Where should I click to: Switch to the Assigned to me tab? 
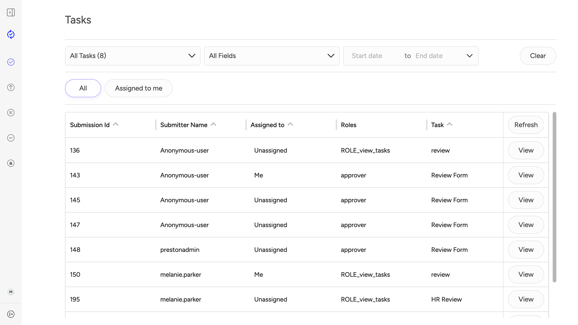click(139, 88)
